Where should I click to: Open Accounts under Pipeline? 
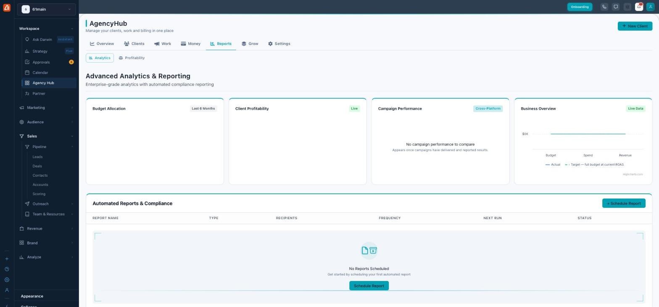40,185
